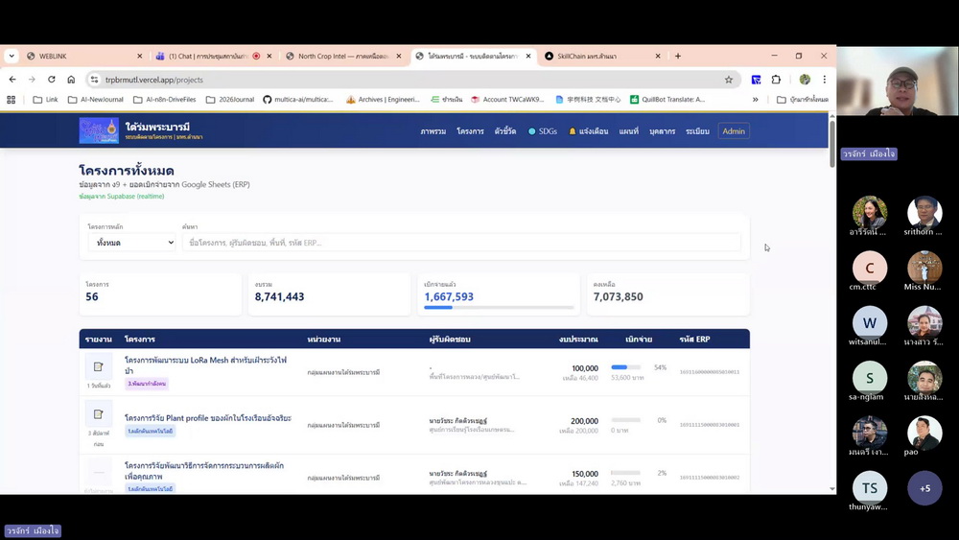Screen dimensions: 959x540
Task: Open the Chrome extensions puzzle icon
Action: [x=776, y=80]
